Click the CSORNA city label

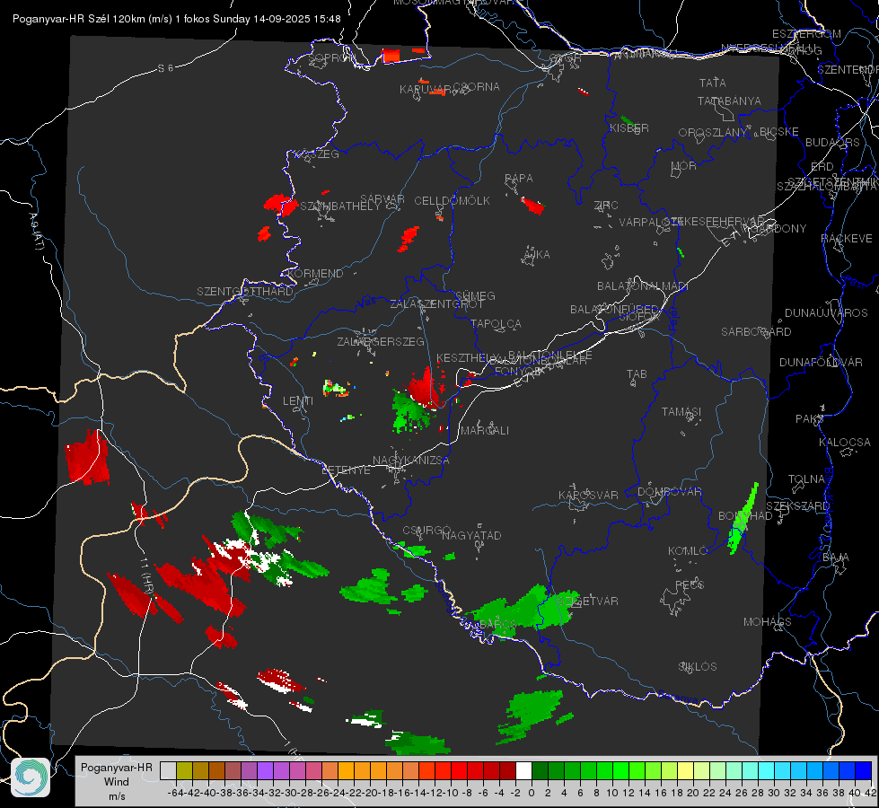click(x=476, y=86)
